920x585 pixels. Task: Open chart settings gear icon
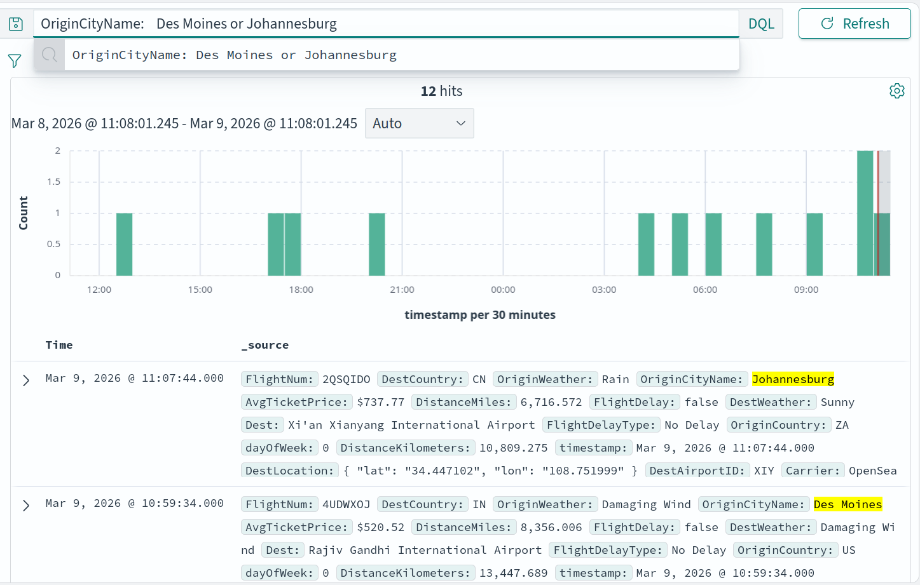pos(896,91)
